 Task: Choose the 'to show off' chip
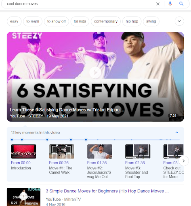pos(57,21)
